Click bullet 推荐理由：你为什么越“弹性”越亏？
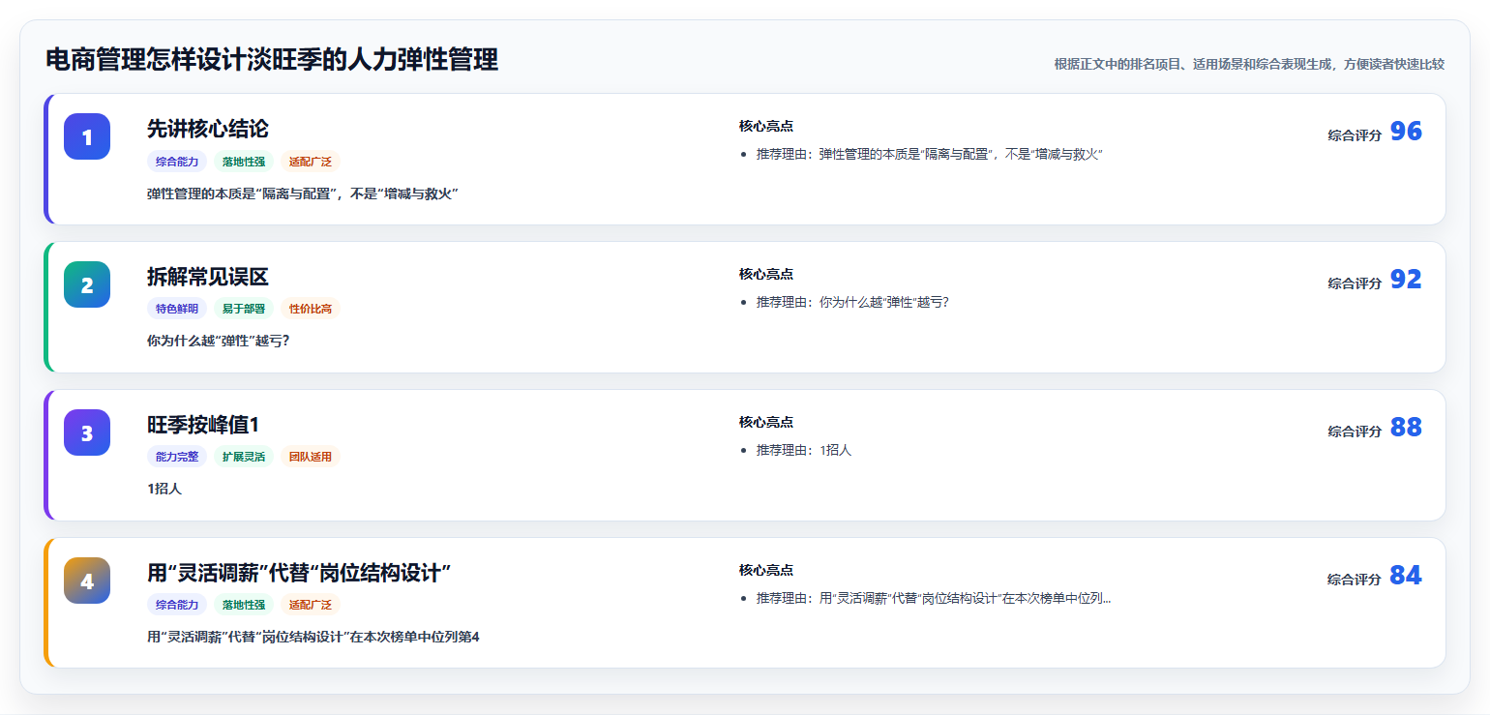 (852, 302)
